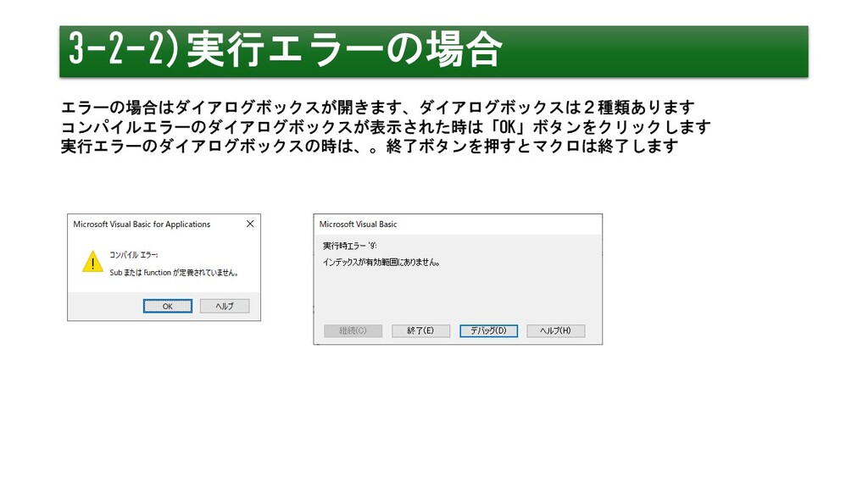The image size is (868, 488).
Task: Click the slide heading 3-2-2)実行エラーの場合
Action: tap(286, 50)
